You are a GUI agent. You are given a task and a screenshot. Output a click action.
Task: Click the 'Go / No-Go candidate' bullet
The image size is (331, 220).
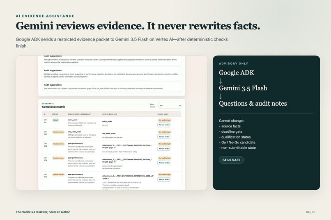pyautogui.click(x=238, y=142)
